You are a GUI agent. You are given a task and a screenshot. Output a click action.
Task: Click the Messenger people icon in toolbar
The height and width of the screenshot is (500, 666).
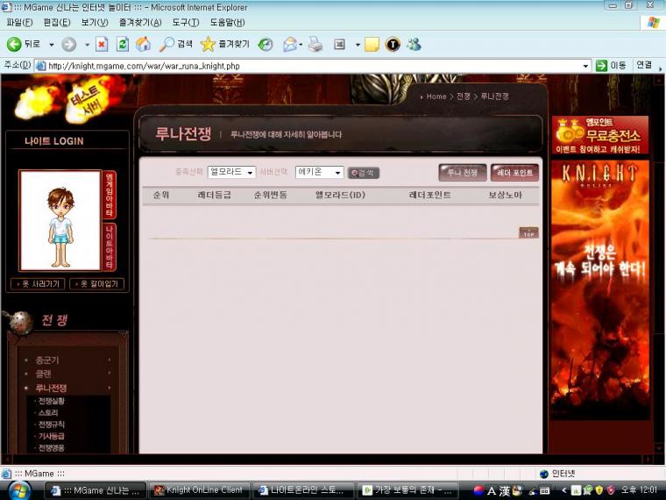click(x=414, y=44)
